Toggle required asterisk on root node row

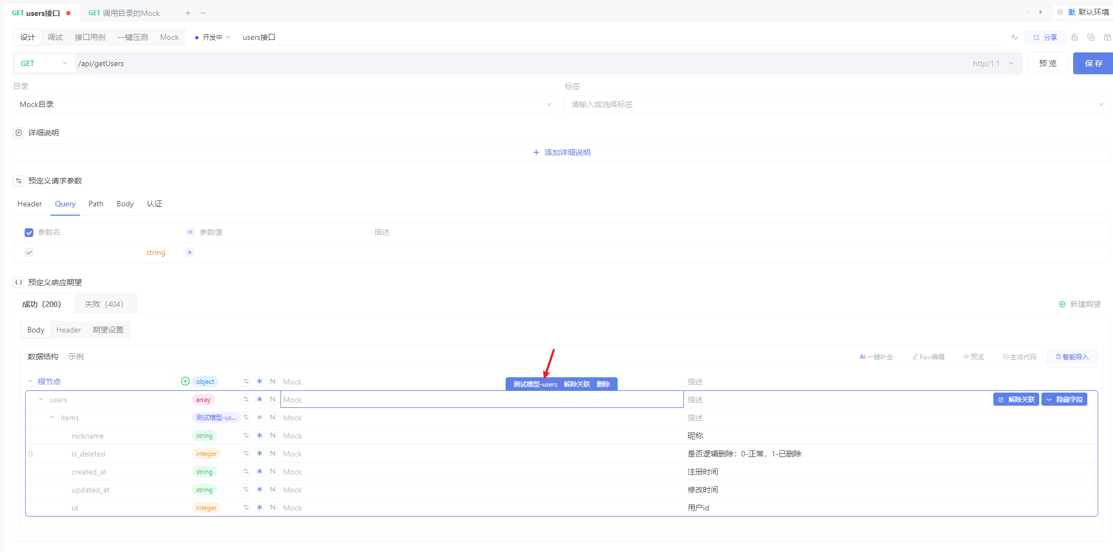(x=260, y=381)
